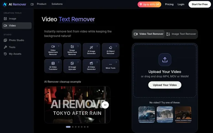Switch to Video Text Remover tab
The height and width of the screenshot is (133, 213).
pos(149,34)
